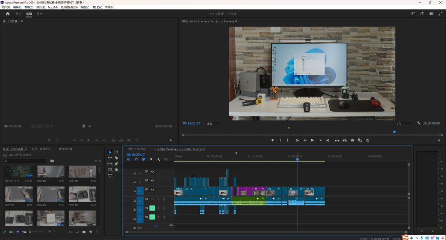Open the Workspaces icon in header

pyautogui.click(x=413, y=14)
